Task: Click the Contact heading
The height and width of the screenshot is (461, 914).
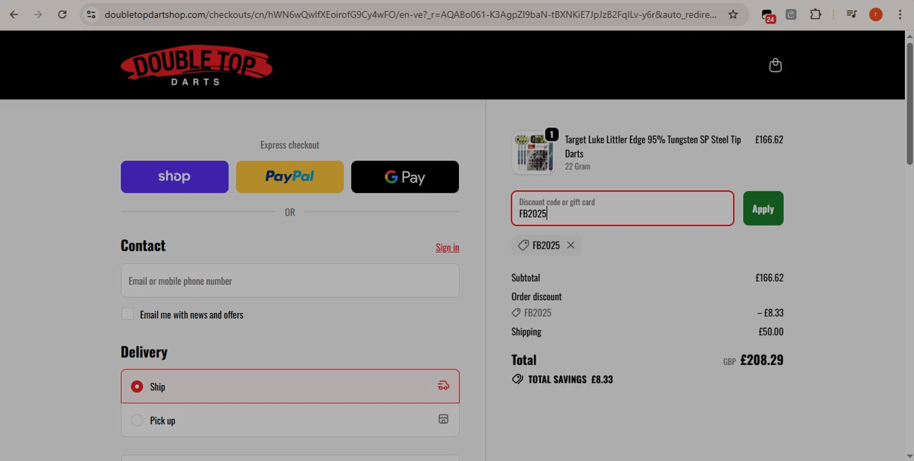Action: [143, 245]
